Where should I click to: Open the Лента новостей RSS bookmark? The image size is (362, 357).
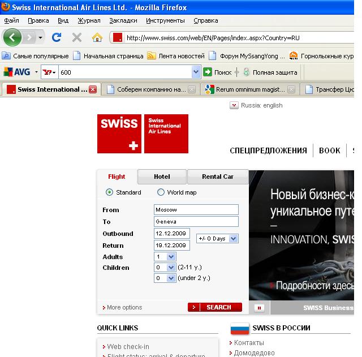coord(176,56)
